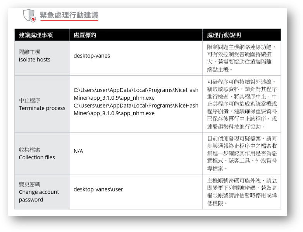Screen dimensions: 303x232
Task: Click the Collection files row label
Action: (37, 154)
